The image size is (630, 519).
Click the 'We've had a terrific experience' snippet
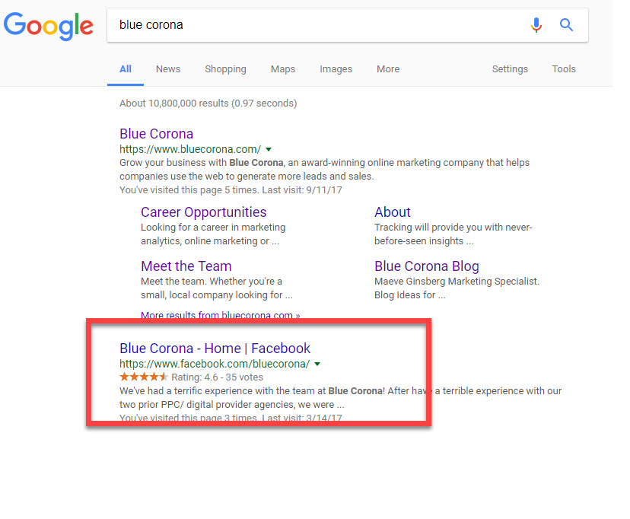pyautogui.click(x=340, y=398)
